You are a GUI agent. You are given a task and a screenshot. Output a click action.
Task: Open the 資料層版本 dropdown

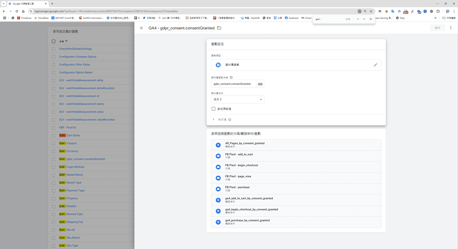click(x=237, y=100)
